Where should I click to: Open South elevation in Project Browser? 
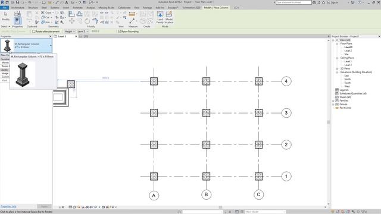pos(348,83)
